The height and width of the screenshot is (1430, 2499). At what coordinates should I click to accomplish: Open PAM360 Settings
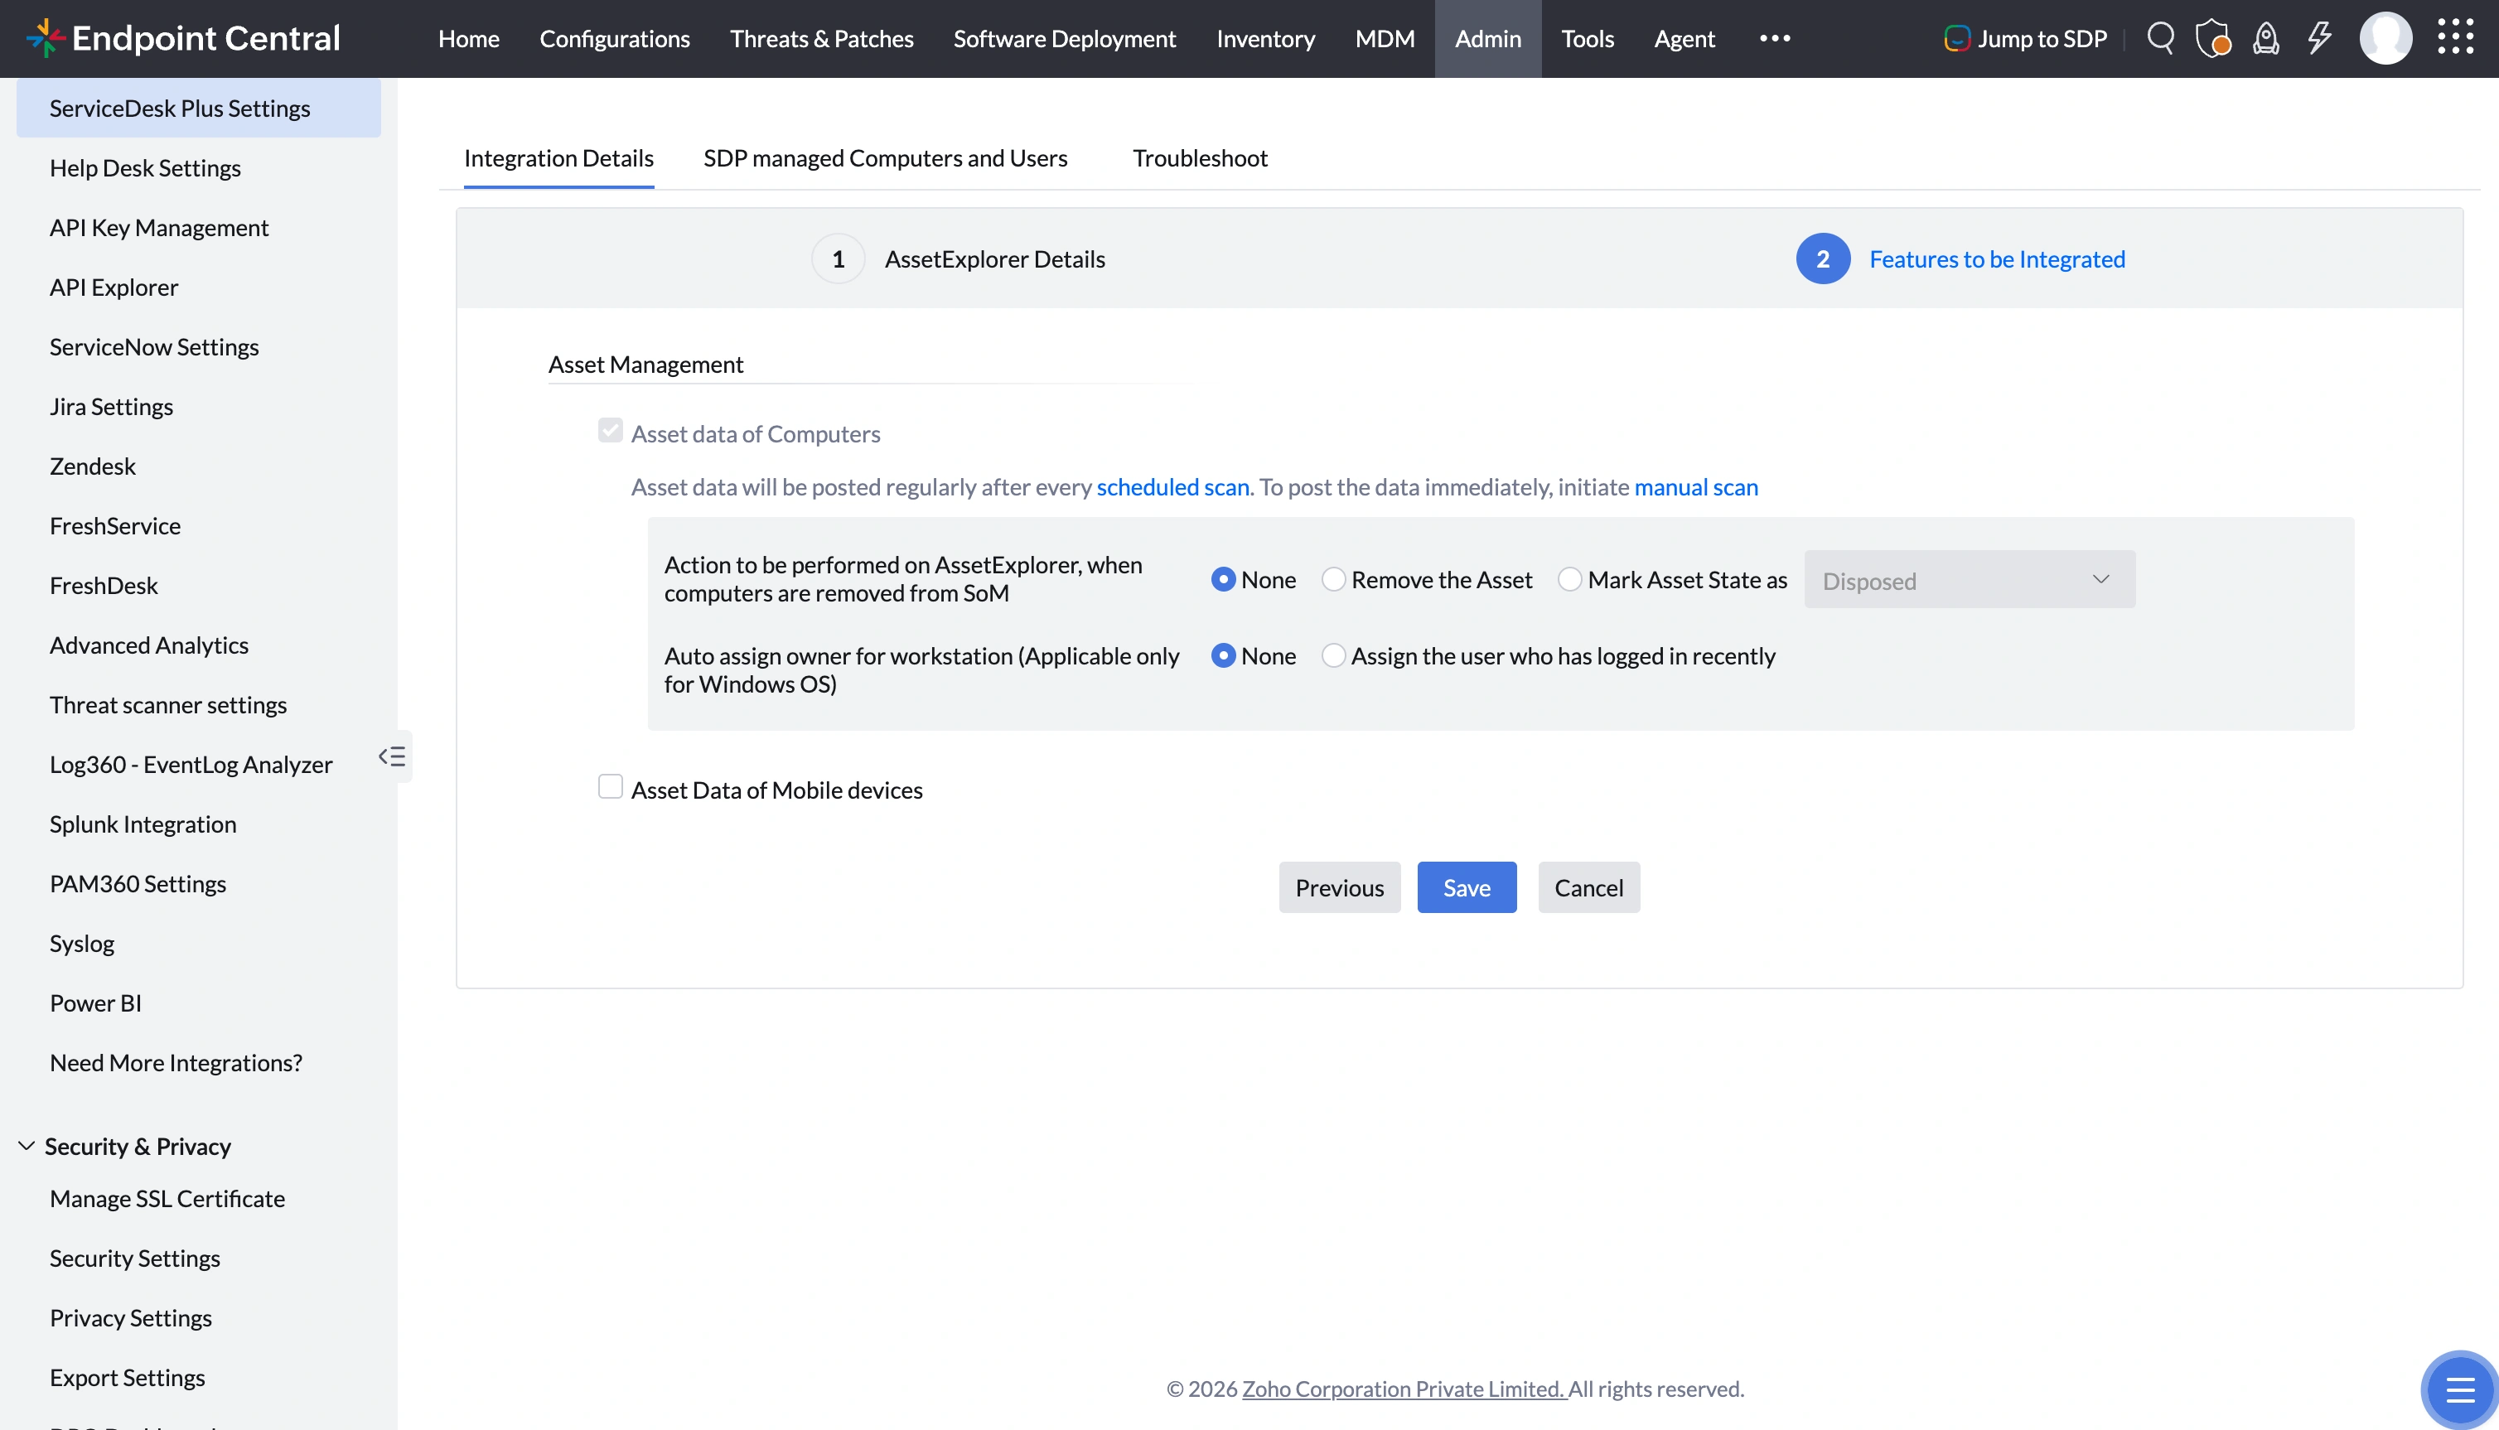pyautogui.click(x=138, y=884)
